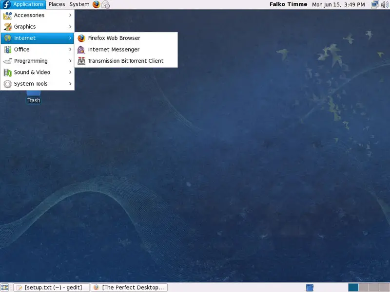Open the Places menu
The image size is (390, 292).
pos(57,4)
